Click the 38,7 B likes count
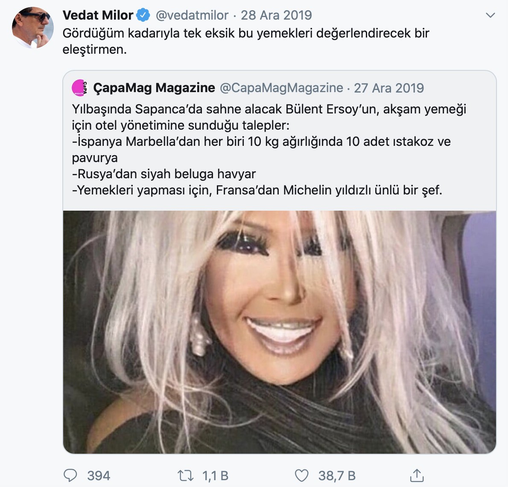Viewport: 508px width, 487px height. 337,475
